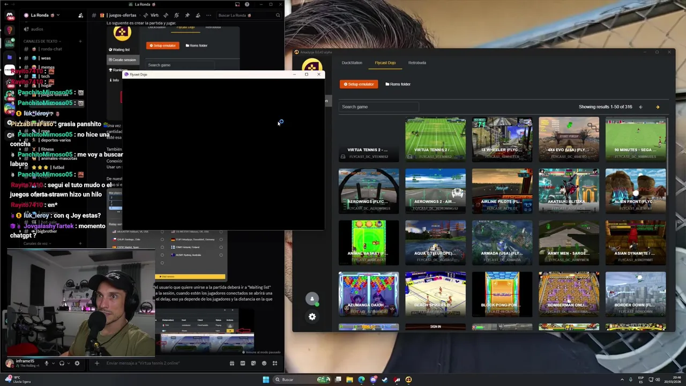
Task: Open Discord headphone options chevron
Action: click(x=69, y=363)
